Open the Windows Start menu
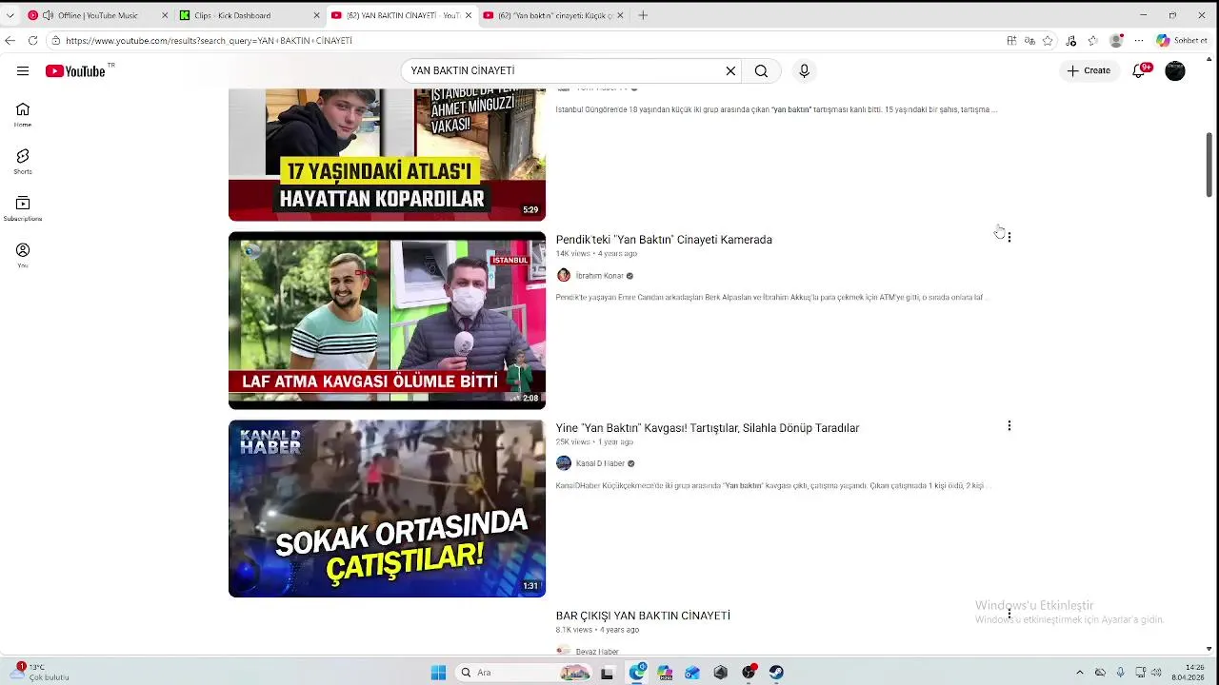 tap(438, 673)
